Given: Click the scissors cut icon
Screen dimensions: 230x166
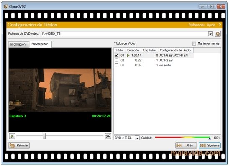Looking at the screenshot, I should [x=108, y=136].
